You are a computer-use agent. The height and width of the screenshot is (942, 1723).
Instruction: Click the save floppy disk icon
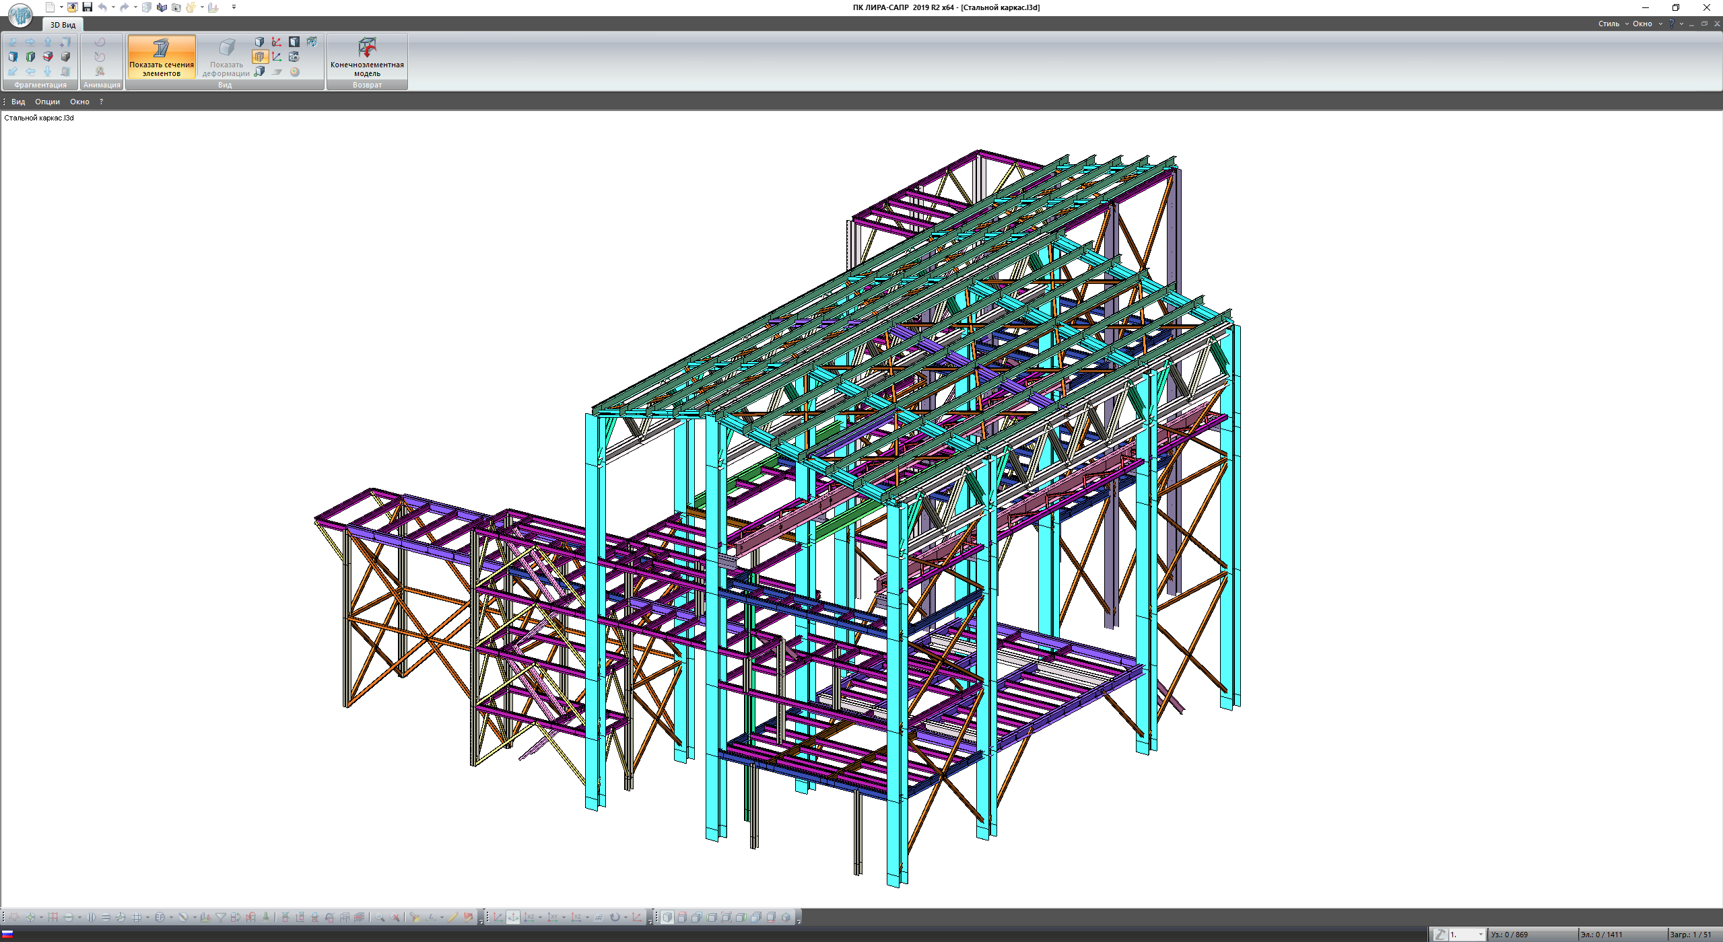click(87, 7)
